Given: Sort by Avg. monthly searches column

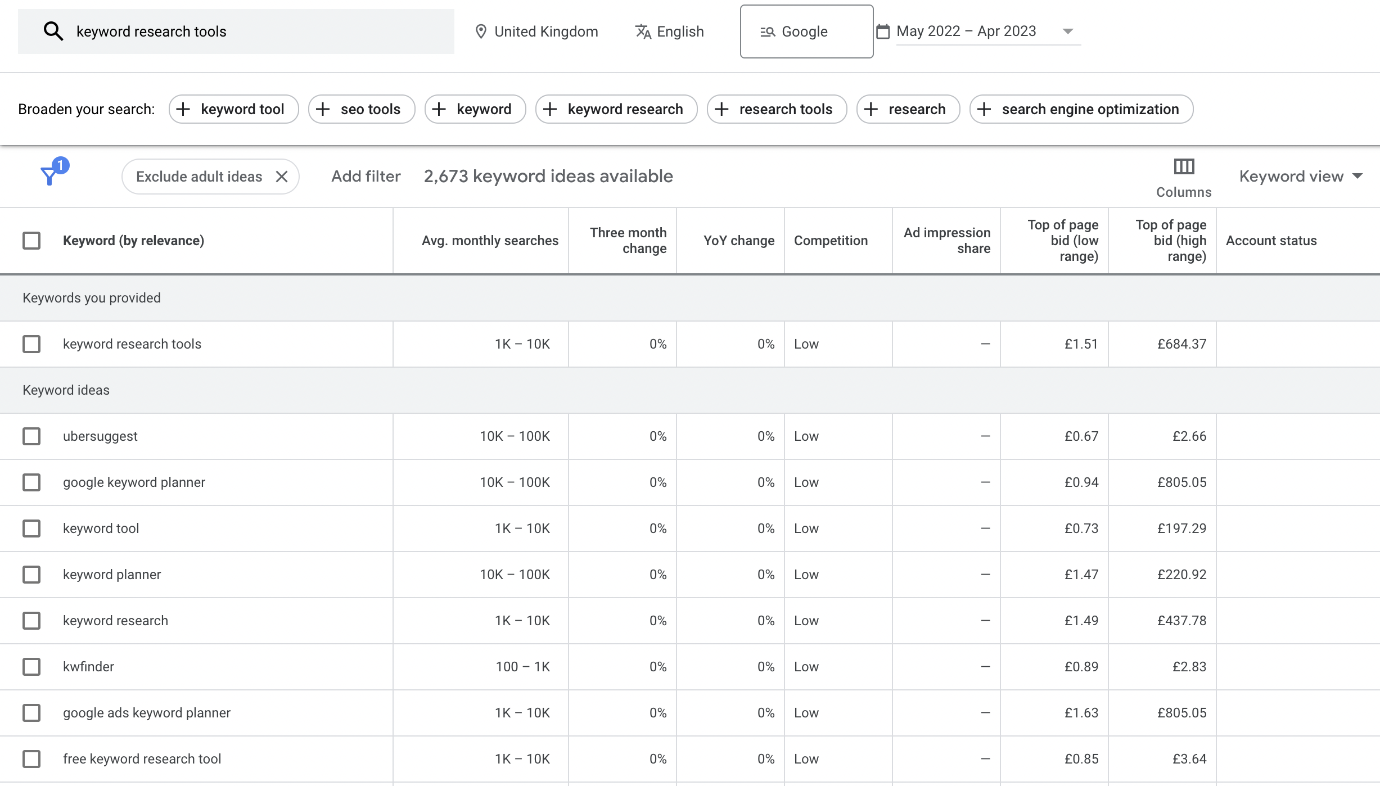Looking at the screenshot, I should (489, 241).
